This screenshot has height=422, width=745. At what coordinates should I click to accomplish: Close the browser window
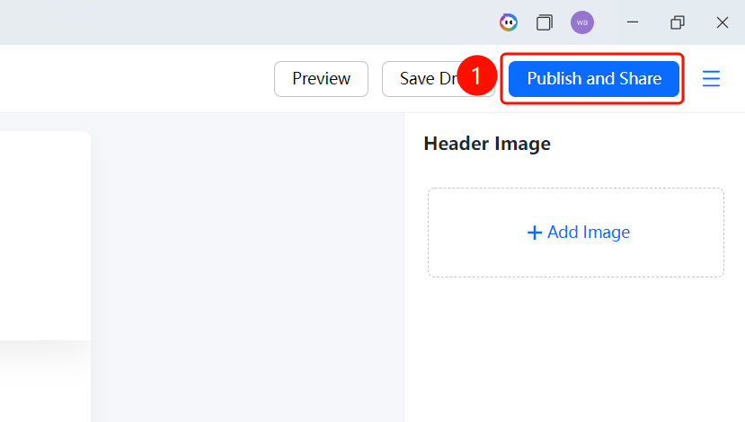point(723,22)
